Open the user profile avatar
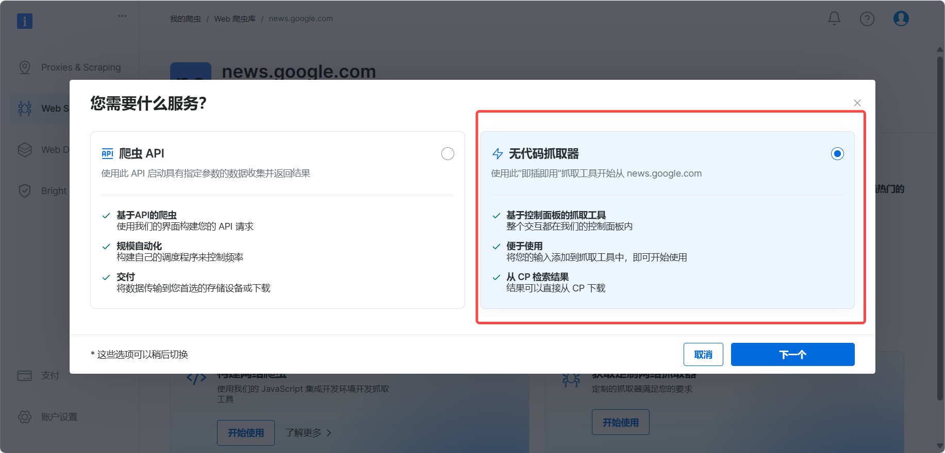The image size is (945, 453). (901, 19)
